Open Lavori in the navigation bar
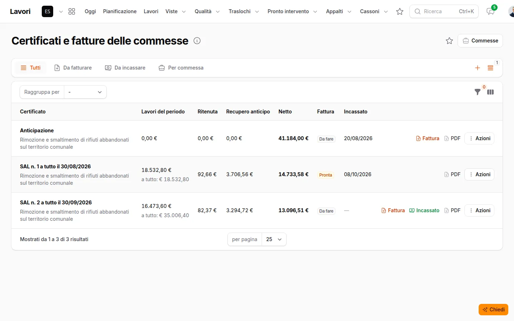 [151, 11]
